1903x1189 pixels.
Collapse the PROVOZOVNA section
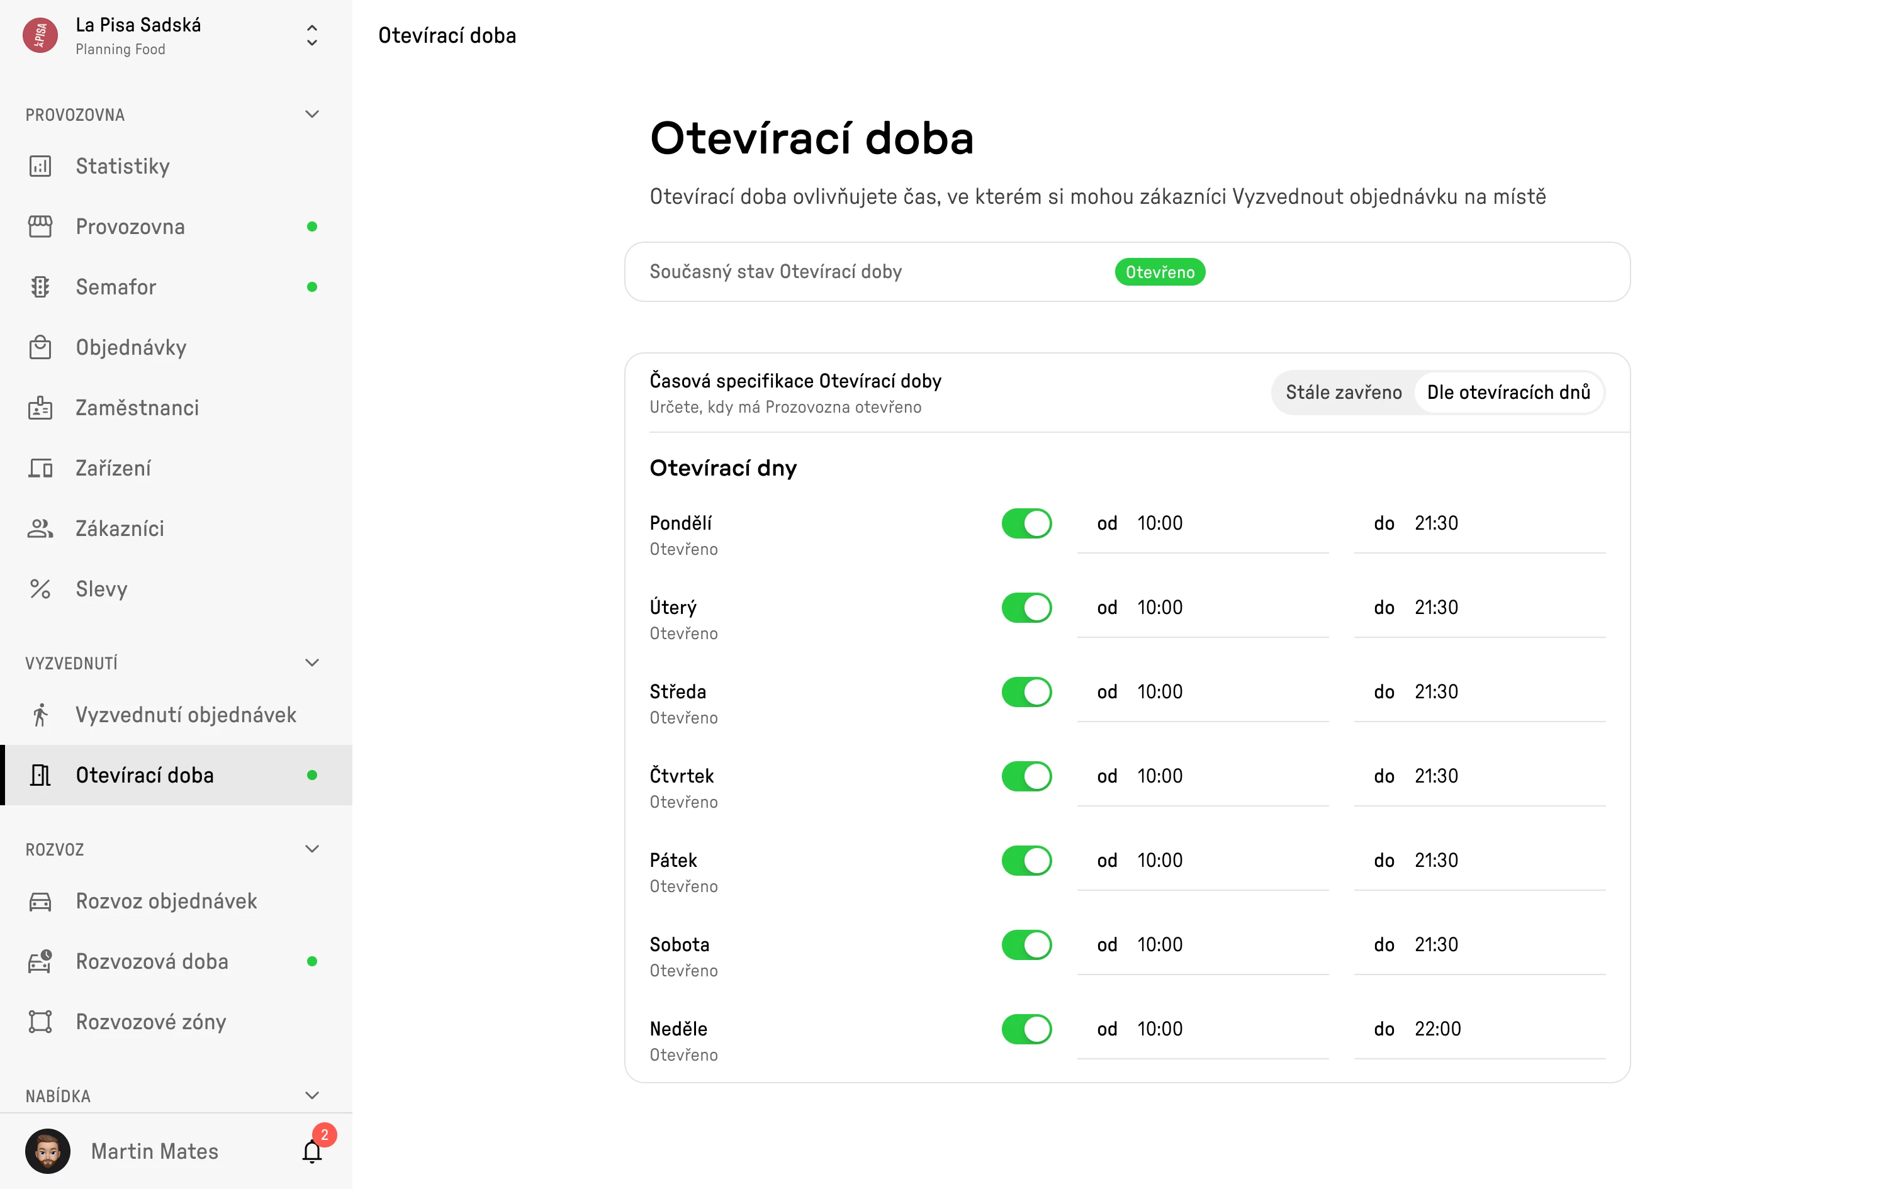point(312,114)
